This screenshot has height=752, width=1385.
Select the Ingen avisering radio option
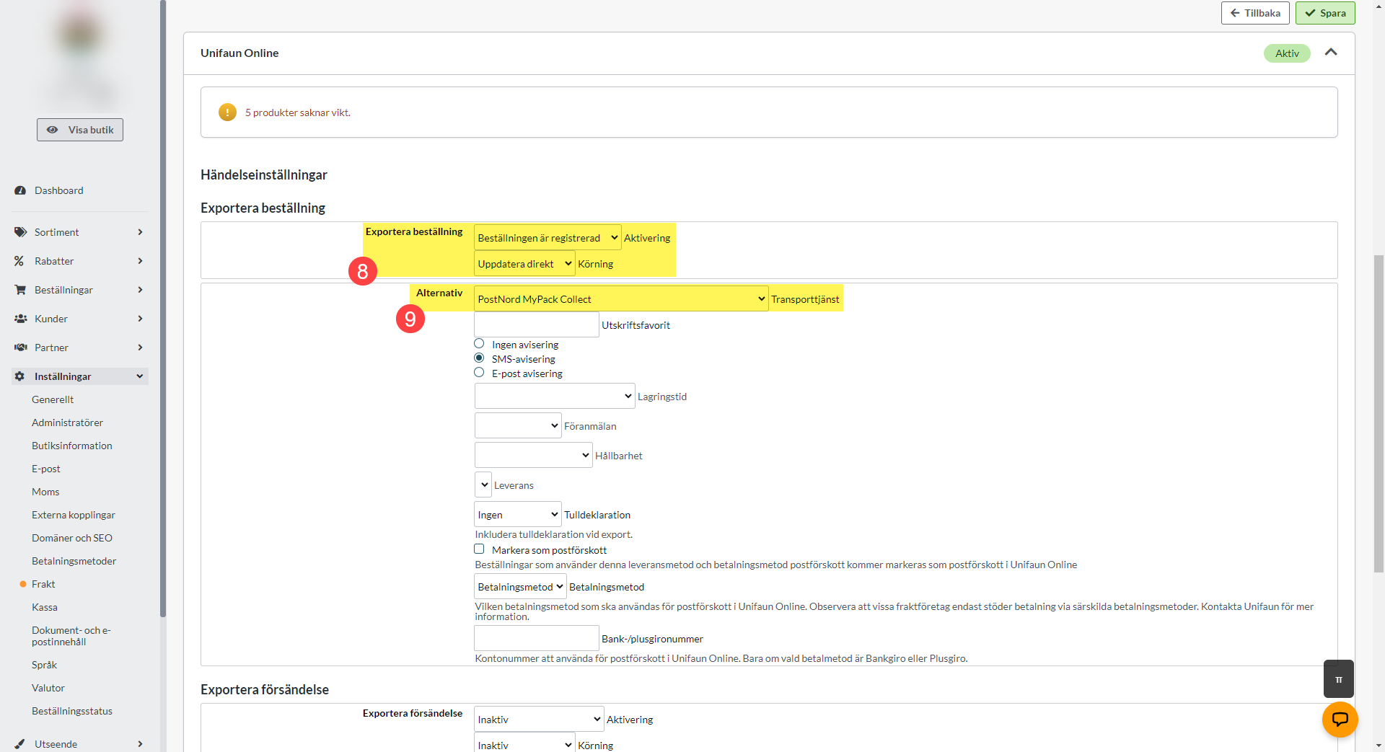coord(479,344)
